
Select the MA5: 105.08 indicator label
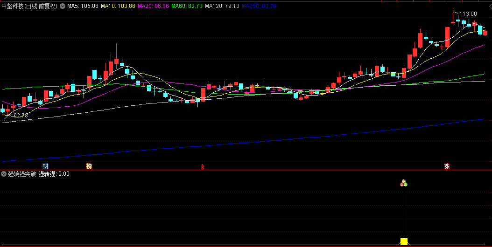[x=83, y=6]
